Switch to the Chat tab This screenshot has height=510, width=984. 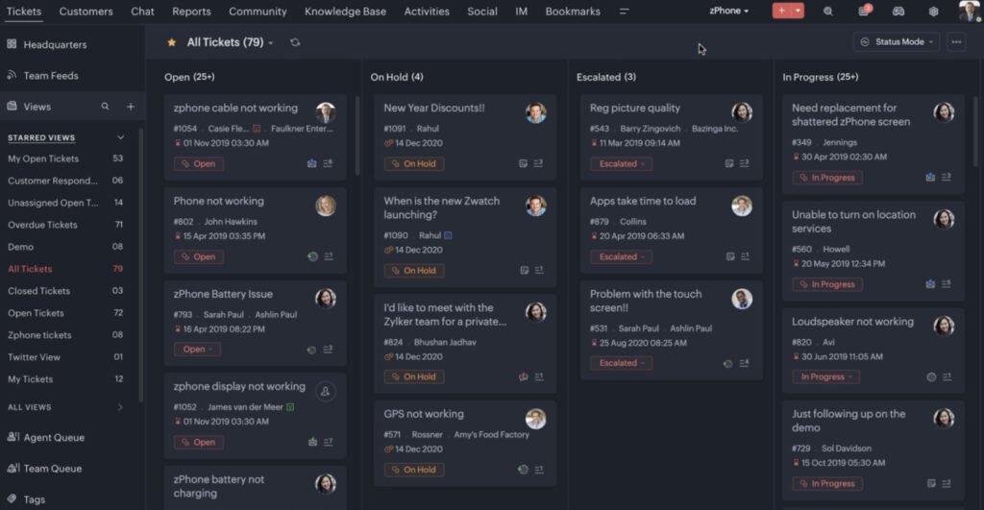tap(142, 12)
